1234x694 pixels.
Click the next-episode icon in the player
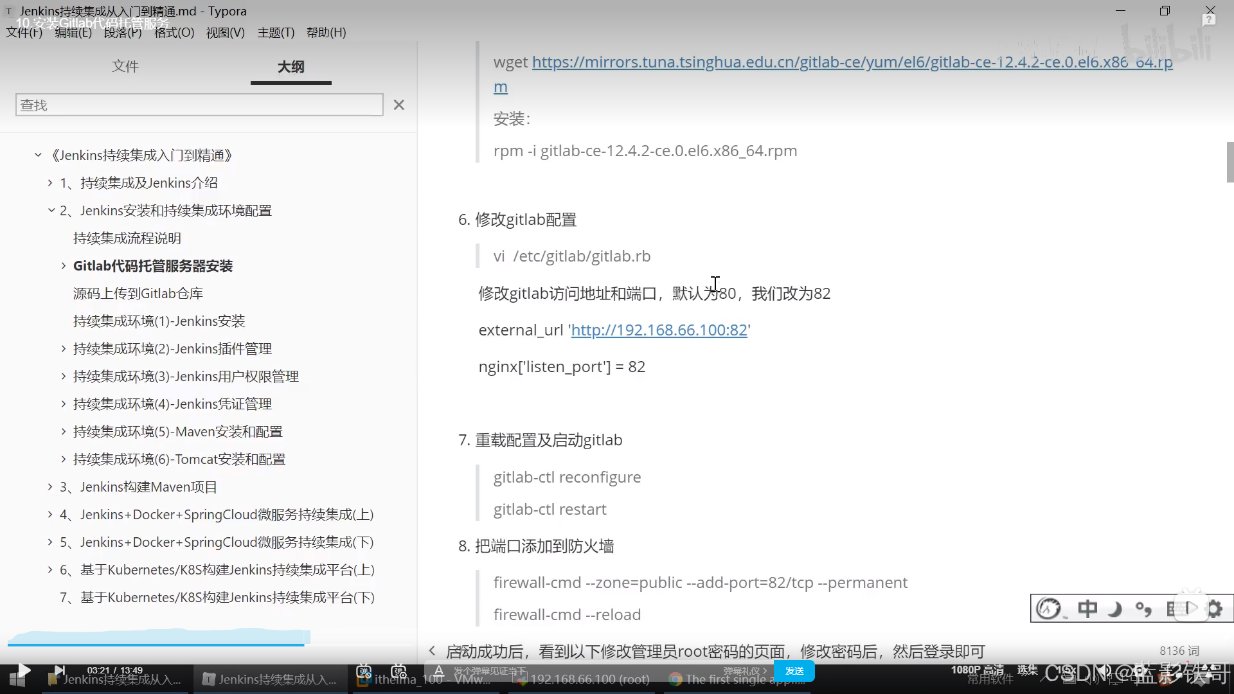click(59, 672)
